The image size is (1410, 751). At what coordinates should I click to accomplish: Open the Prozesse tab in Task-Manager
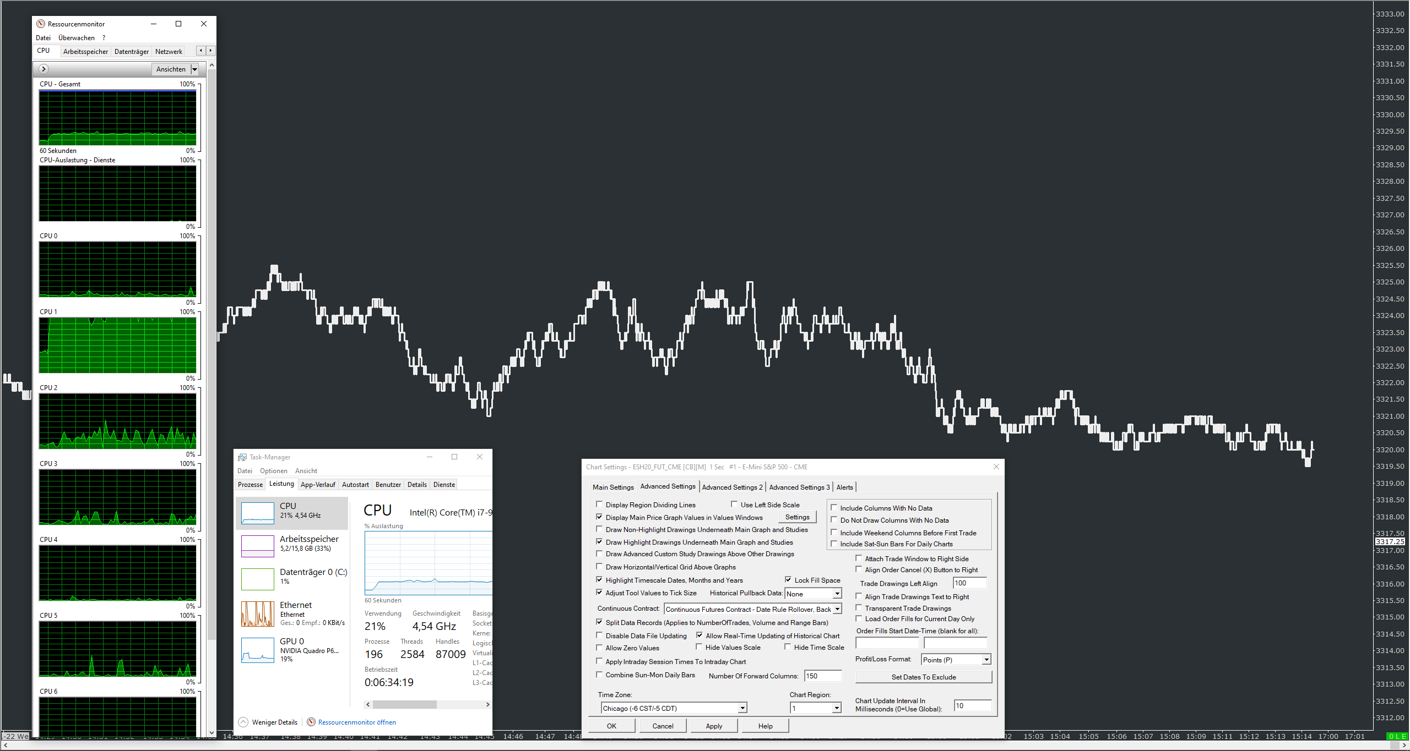pyautogui.click(x=250, y=484)
